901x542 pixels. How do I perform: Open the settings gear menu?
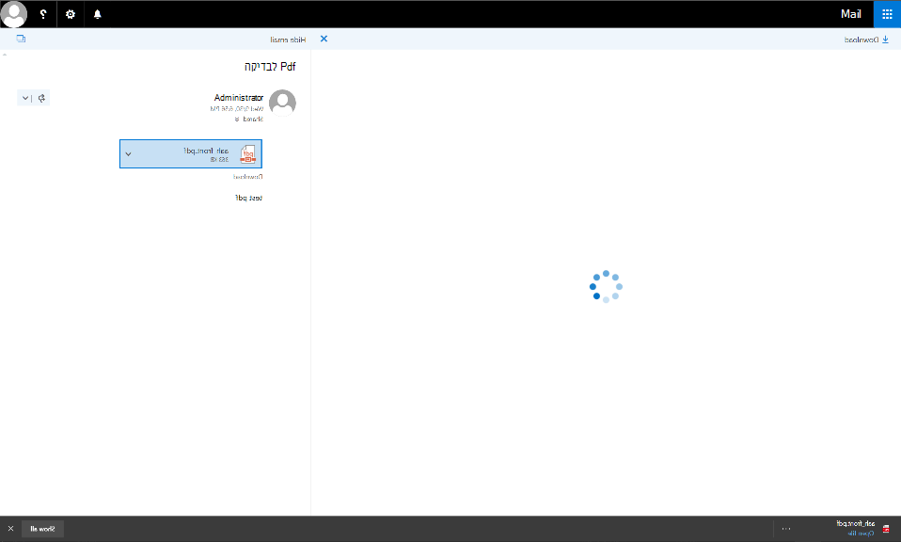click(x=71, y=14)
